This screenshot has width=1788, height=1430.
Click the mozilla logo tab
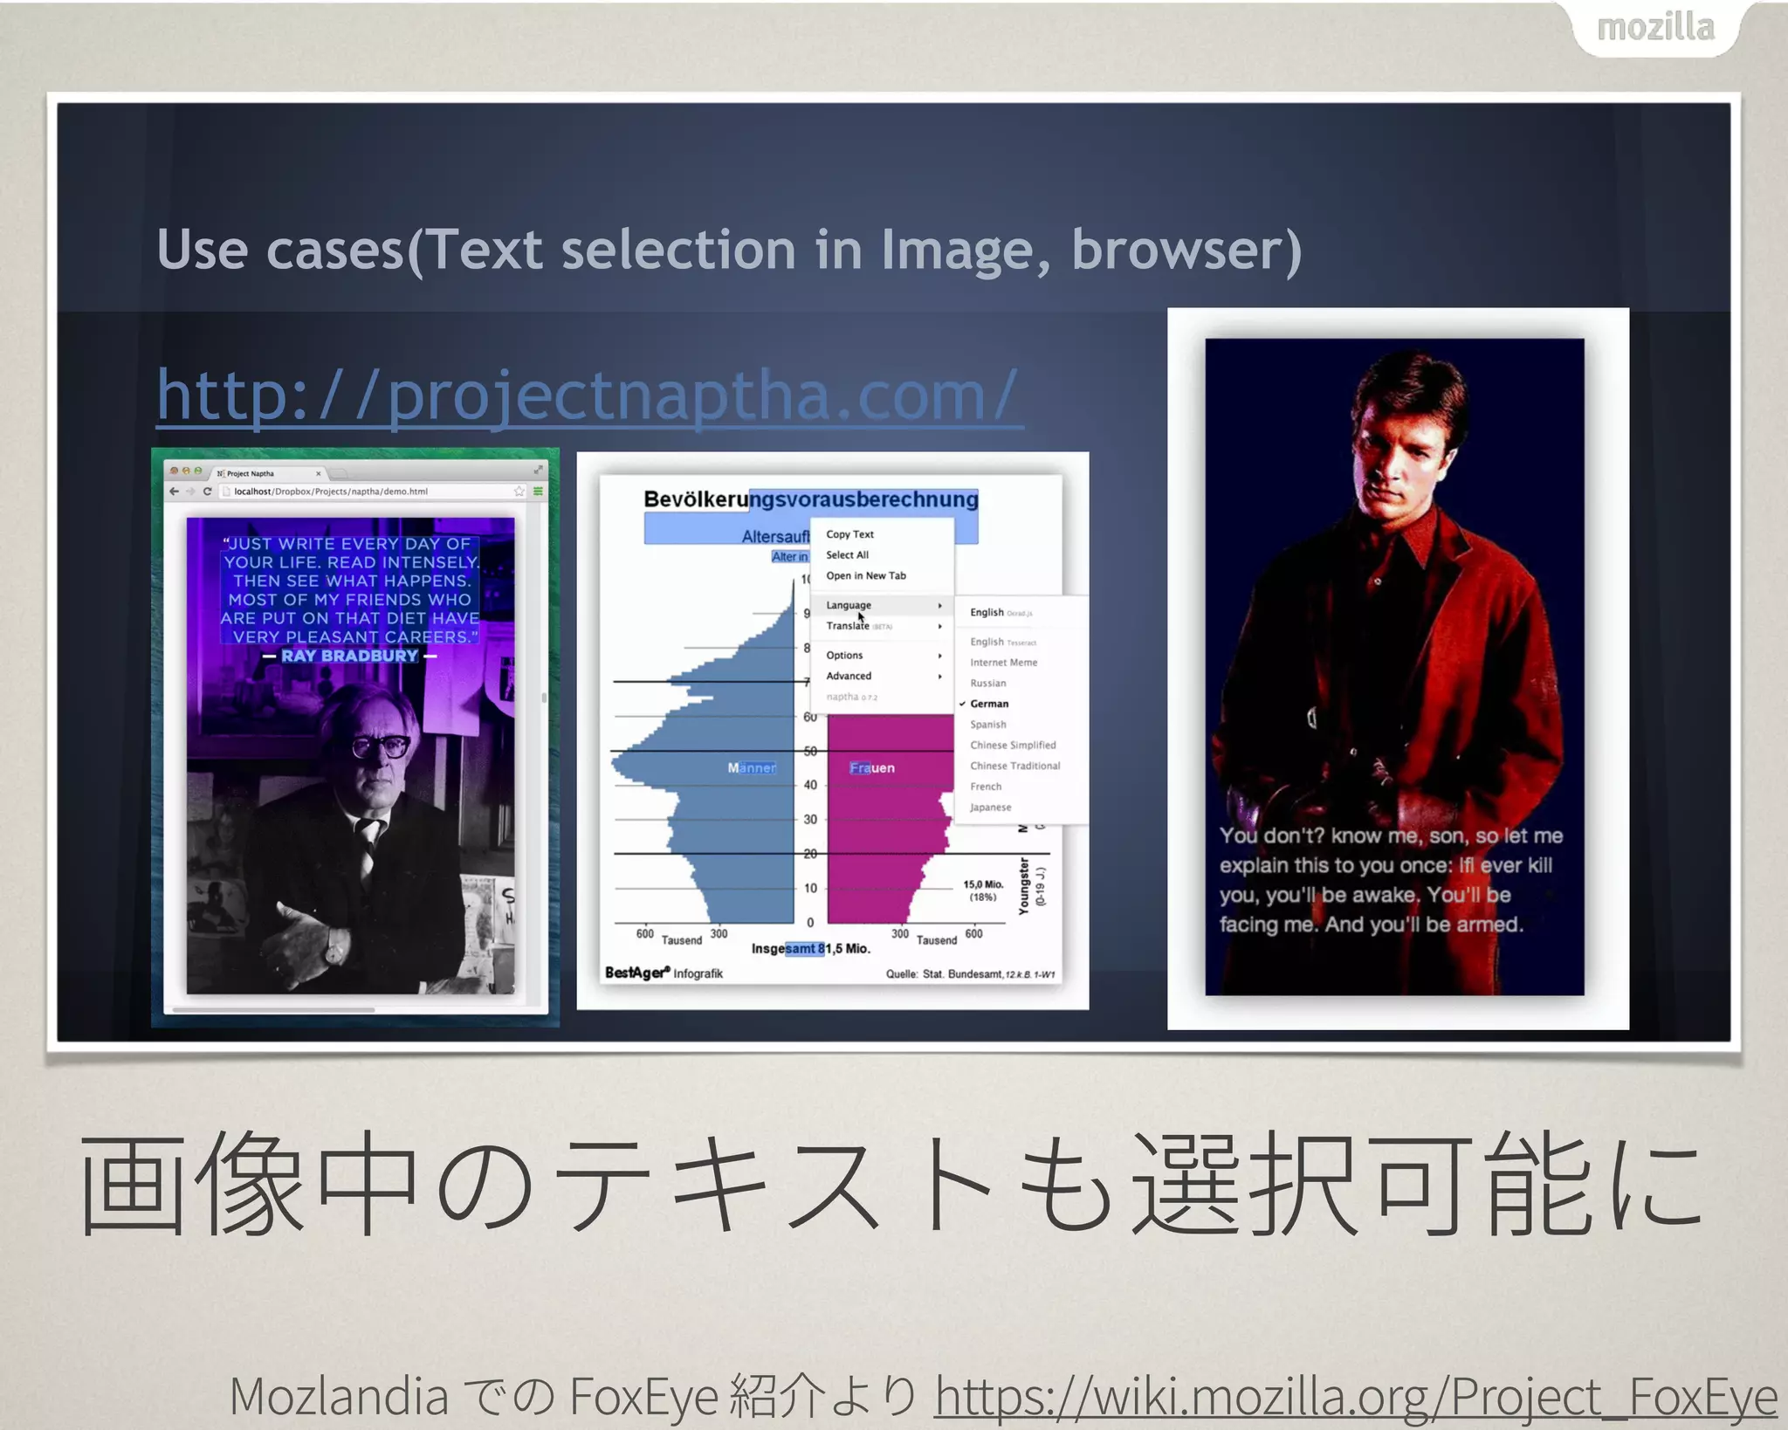coord(1655,28)
